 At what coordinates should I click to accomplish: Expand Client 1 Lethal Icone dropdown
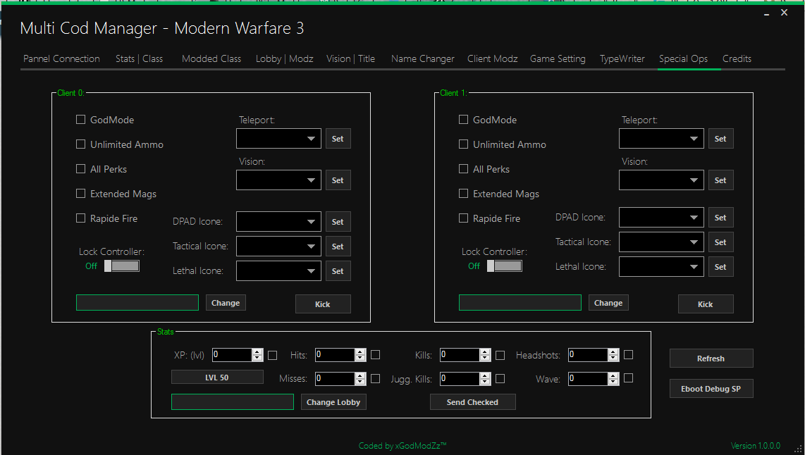click(x=661, y=267)
